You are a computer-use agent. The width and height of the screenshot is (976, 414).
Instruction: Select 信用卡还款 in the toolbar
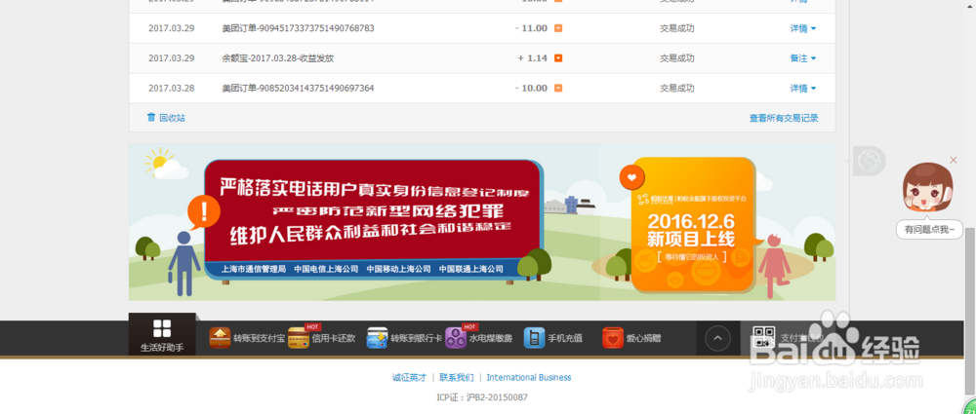[x=334, y=339]
